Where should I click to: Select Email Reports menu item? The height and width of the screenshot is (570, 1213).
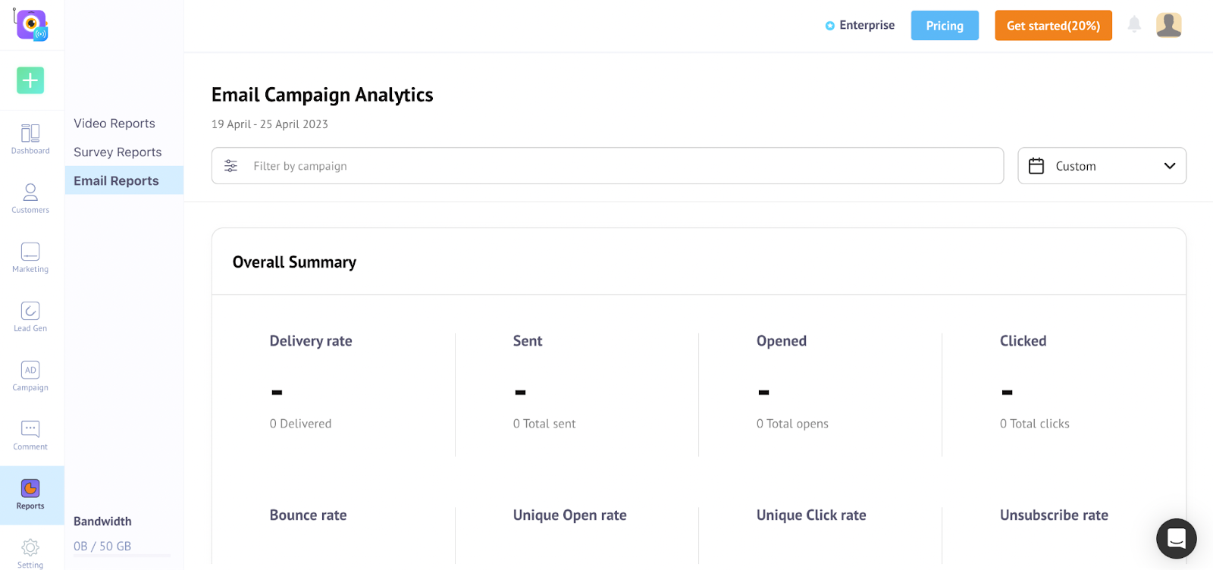pos(124,180)
